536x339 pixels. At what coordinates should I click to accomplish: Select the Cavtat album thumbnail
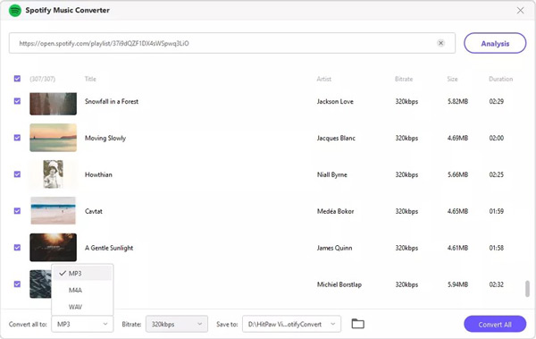pos(53,210)
